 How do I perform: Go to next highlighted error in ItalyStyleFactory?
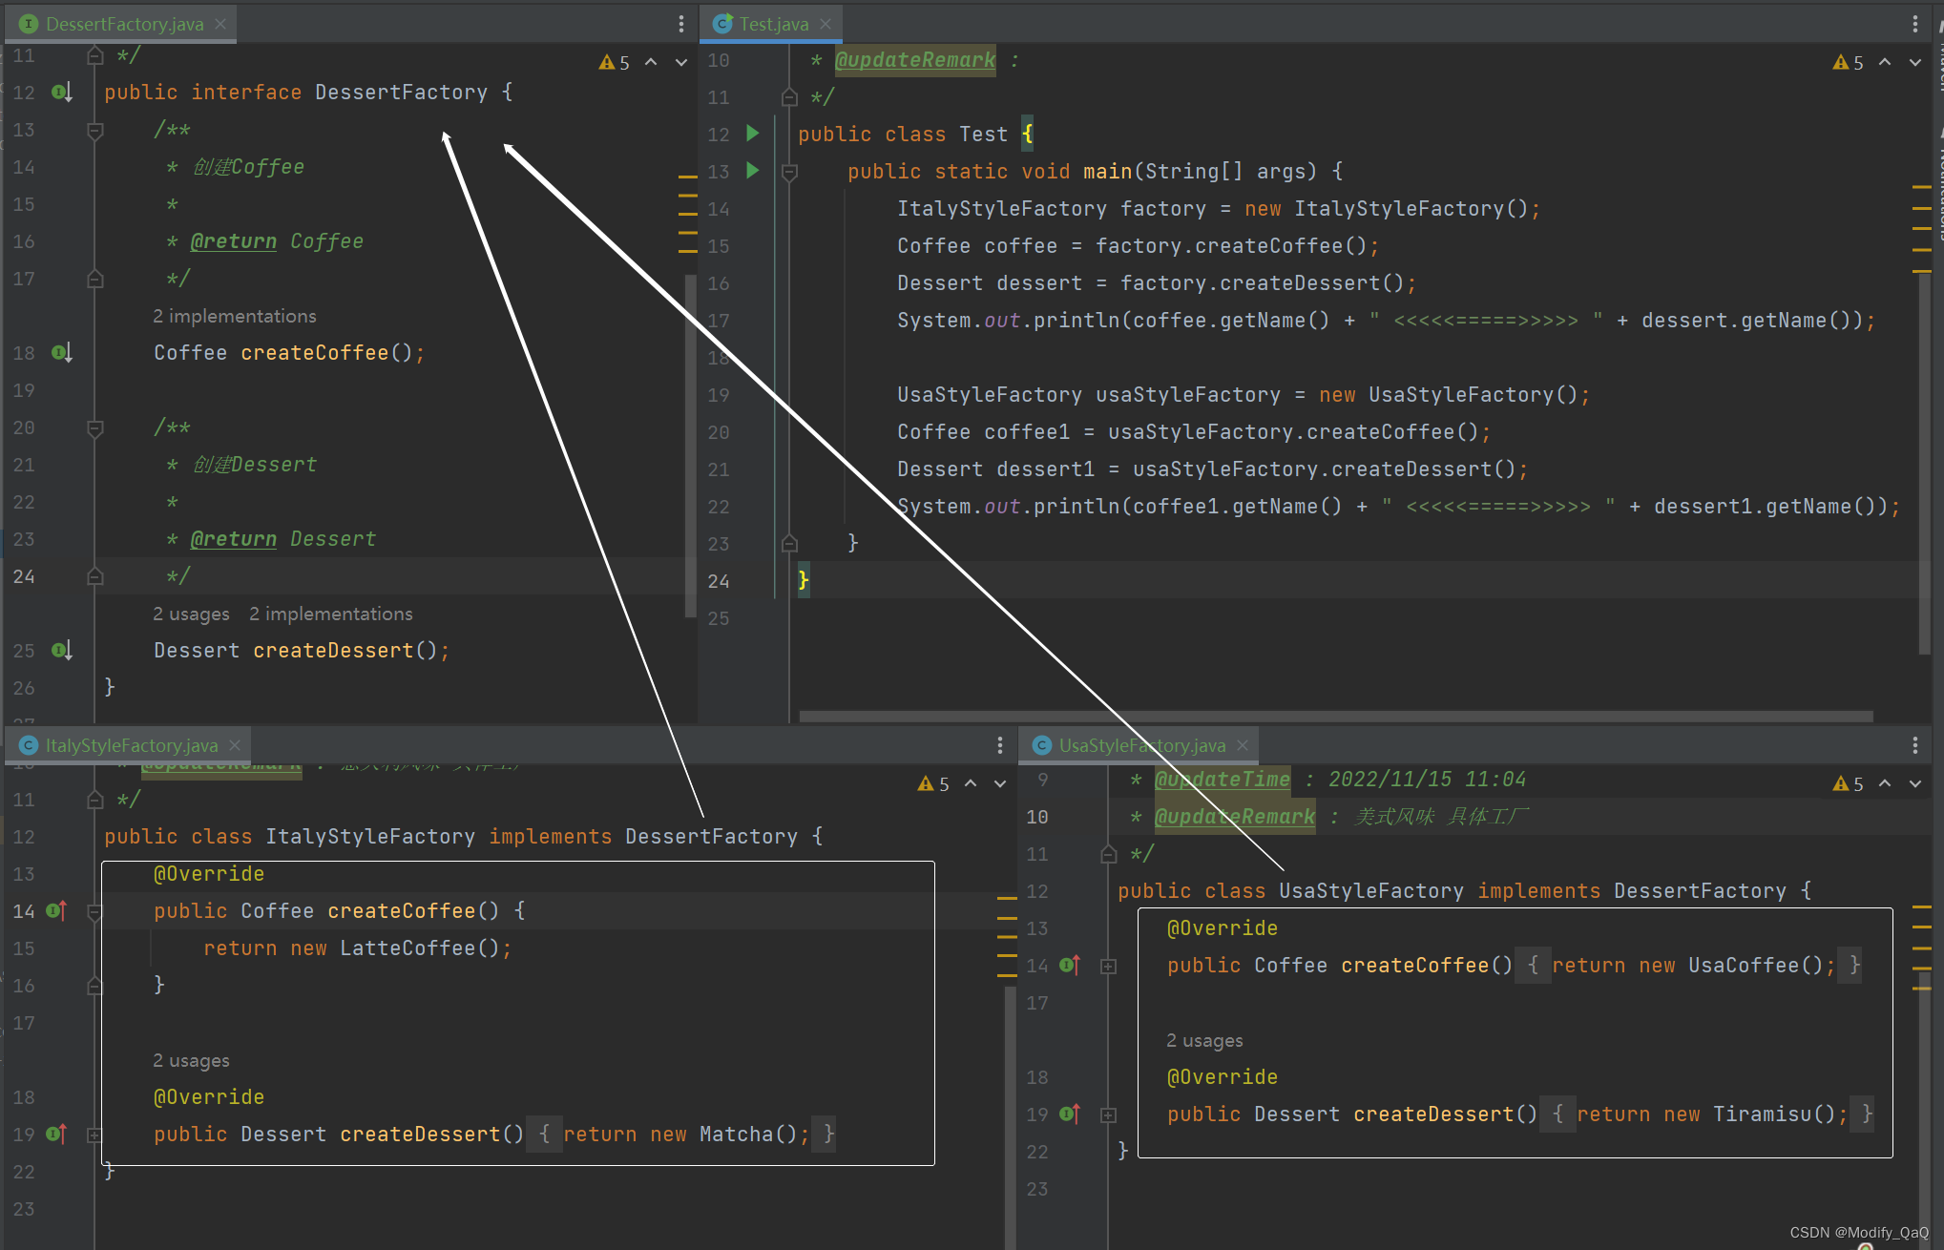click(999, 784)
